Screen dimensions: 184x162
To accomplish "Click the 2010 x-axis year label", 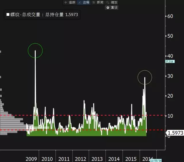I will click(x=47, y=159).
